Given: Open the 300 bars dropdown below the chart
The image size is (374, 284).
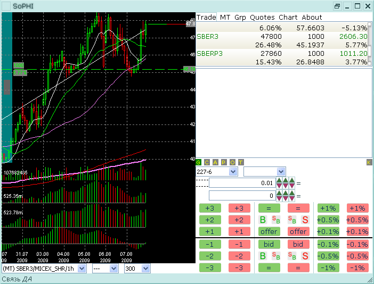Looking at the screenshot, I should click(x=145, y=269).
